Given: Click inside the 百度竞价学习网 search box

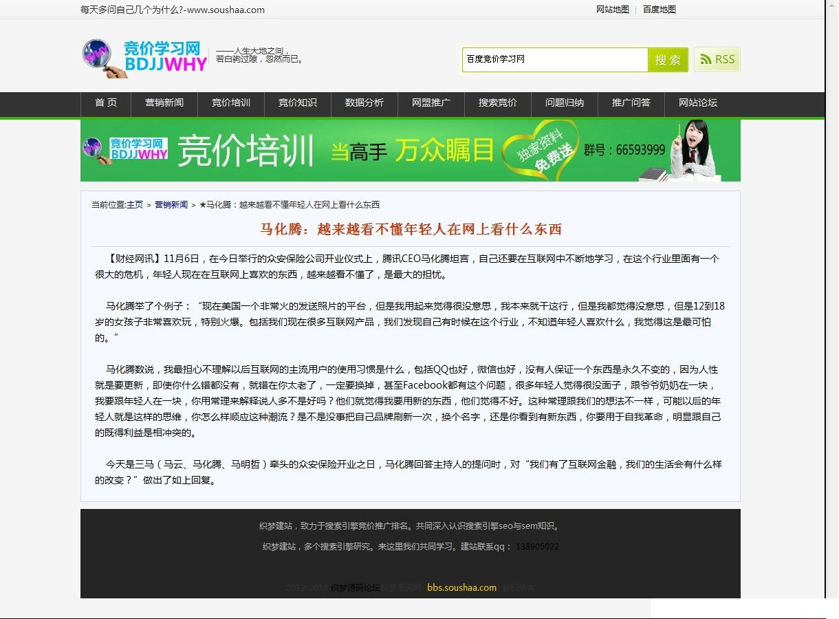Looking at the screenshot, I should [x=555, y=60].
